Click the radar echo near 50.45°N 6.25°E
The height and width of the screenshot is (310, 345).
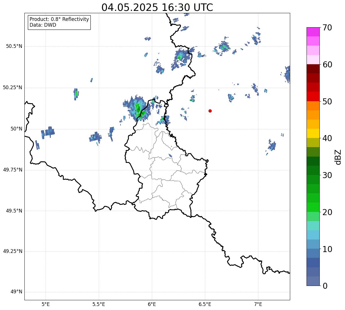click(181, 58)
